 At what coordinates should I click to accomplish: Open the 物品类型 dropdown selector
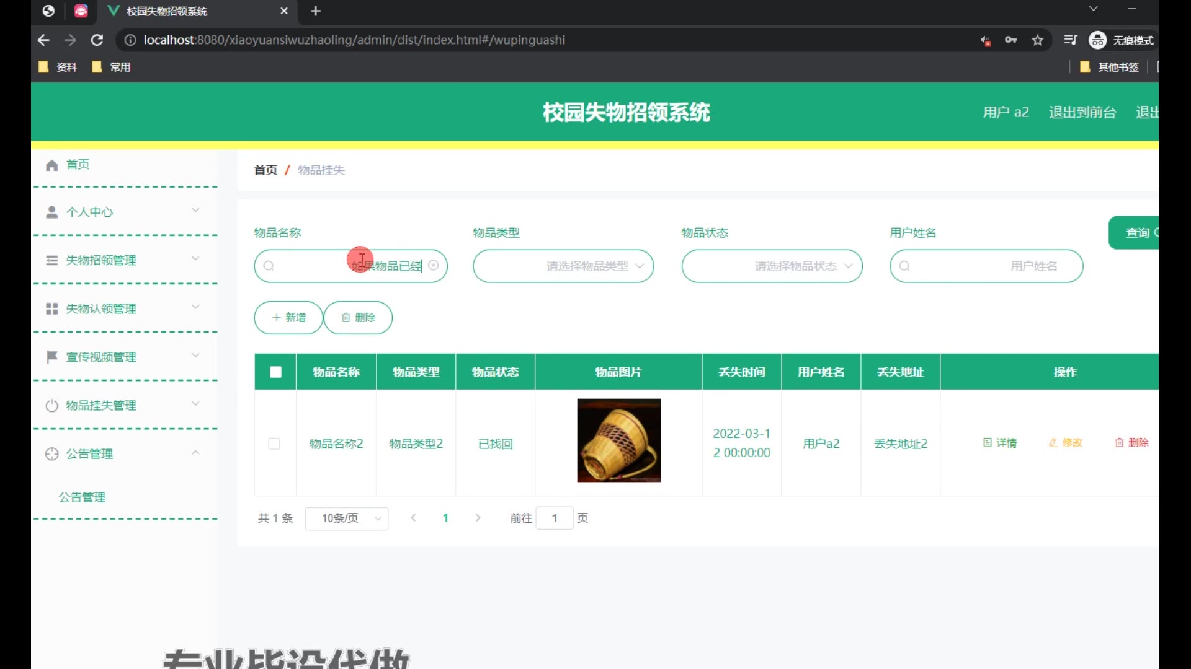pos(563,266)
